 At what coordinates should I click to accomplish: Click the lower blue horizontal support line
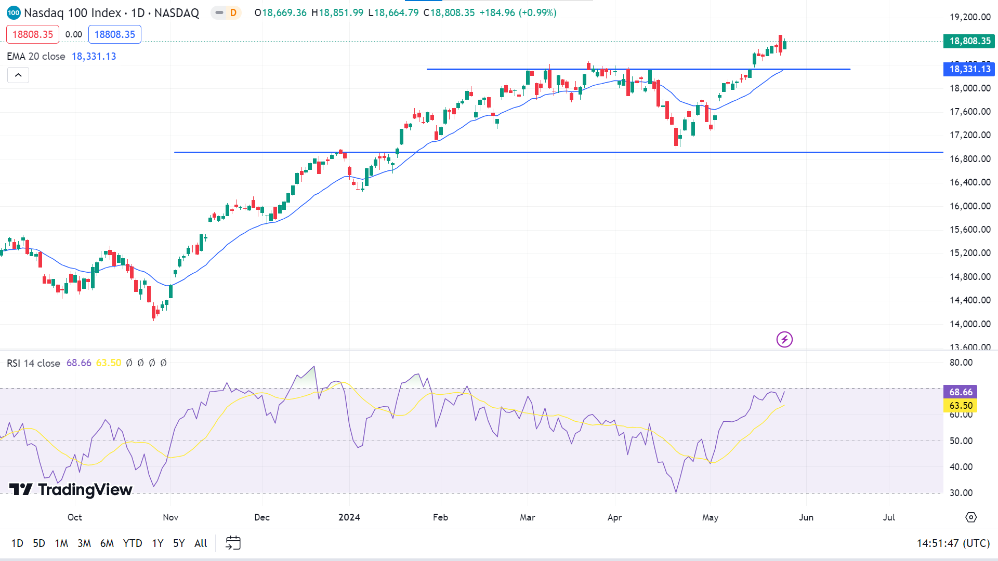(x=559, y=152)
